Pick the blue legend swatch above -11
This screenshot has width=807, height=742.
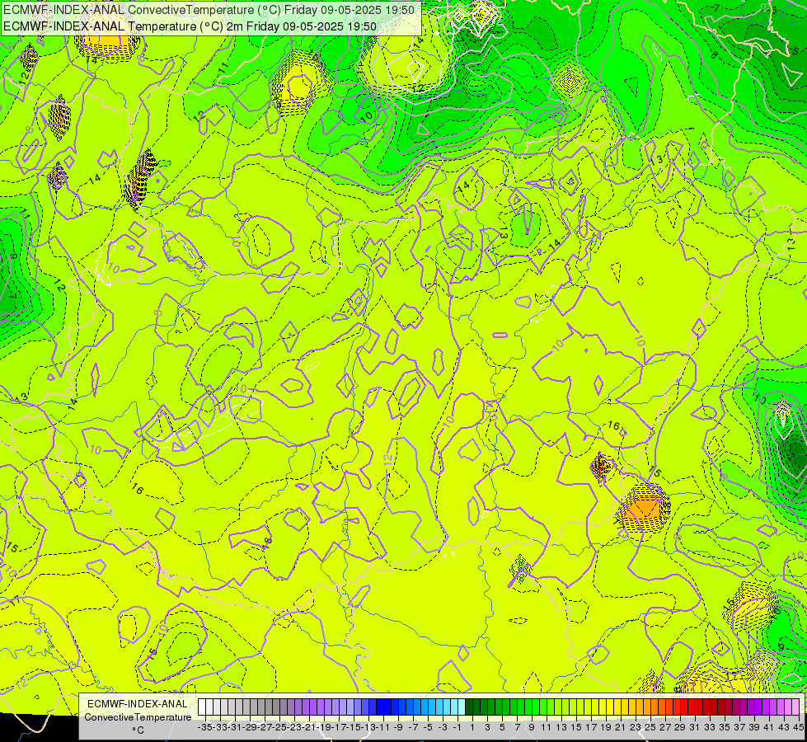[x=380, y=707]
